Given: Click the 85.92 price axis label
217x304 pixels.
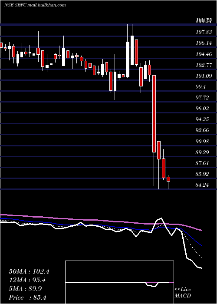Looking at the screenshot, I should click(x=203, y=174).
